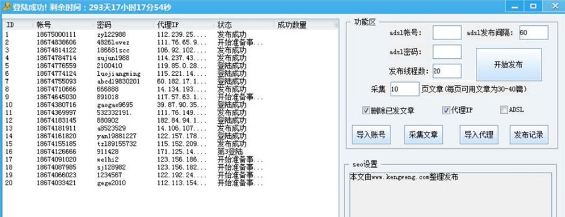This screenshot has width=565, height=217.
Task: Select row with account 18674776559
Action: [x=171, y=66]
